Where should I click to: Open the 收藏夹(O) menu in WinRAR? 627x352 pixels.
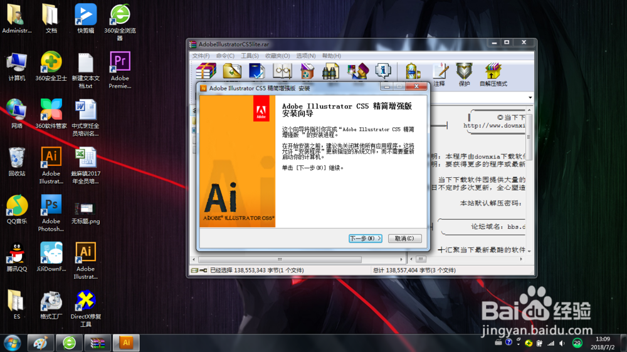(278, 56)
